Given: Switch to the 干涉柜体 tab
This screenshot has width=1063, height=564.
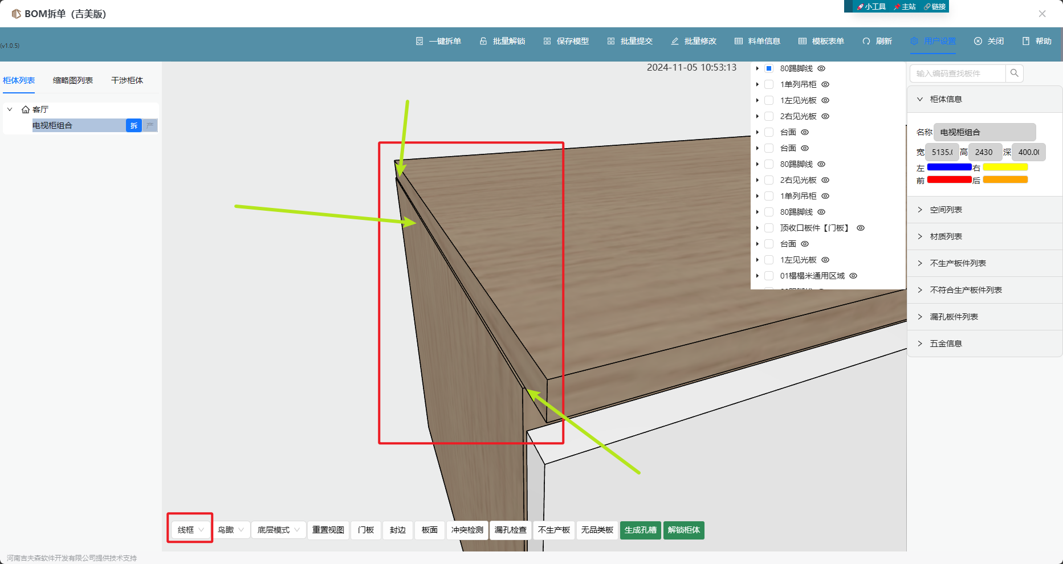Looking at the screenshot, I should coord(127,80).
